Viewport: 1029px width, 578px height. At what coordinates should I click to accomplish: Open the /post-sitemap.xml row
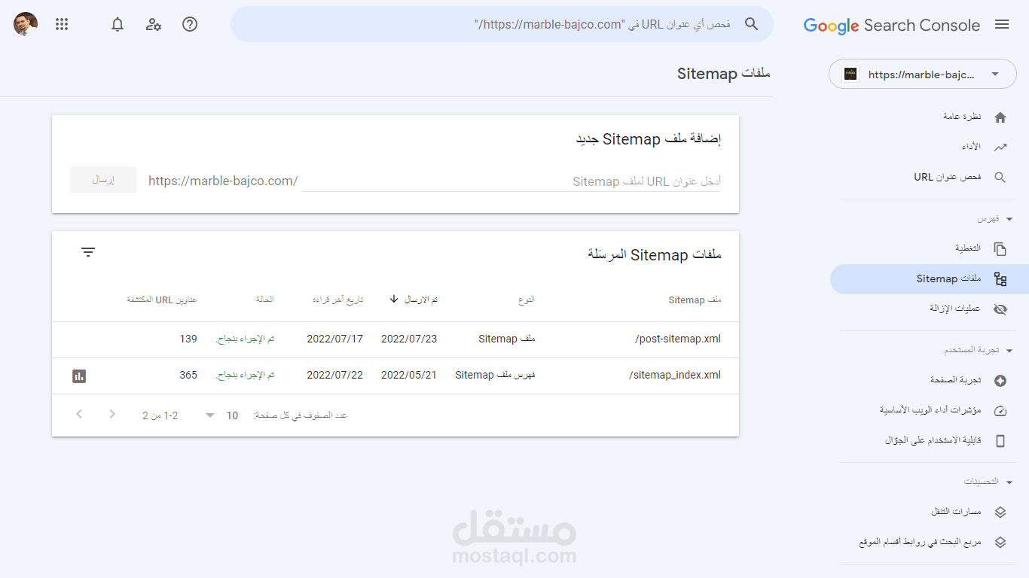pos(395,339)
